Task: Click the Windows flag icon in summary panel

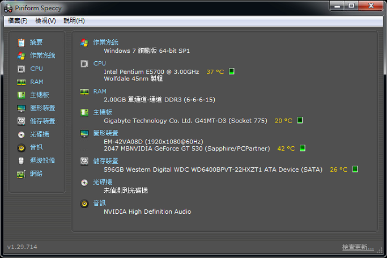Action: pos(84,43)
